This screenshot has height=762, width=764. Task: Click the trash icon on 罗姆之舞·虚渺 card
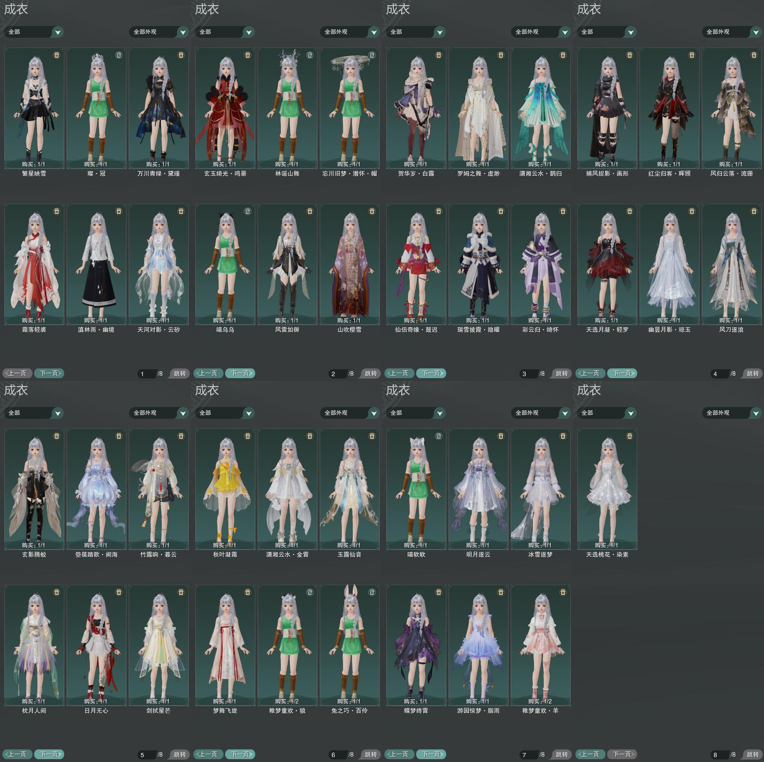[501, 55]
